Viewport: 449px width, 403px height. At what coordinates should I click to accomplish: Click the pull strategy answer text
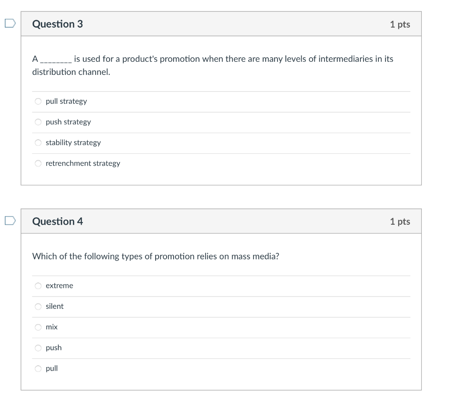tap(66, 101)
